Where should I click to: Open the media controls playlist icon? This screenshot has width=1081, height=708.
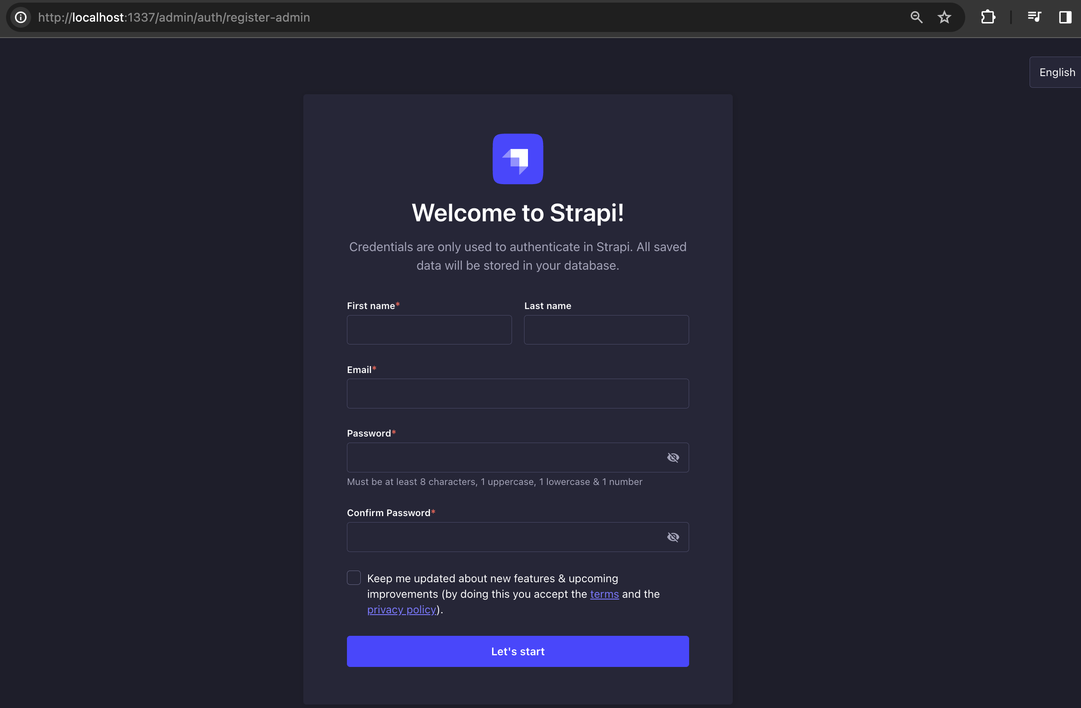tap(1034, 17)
